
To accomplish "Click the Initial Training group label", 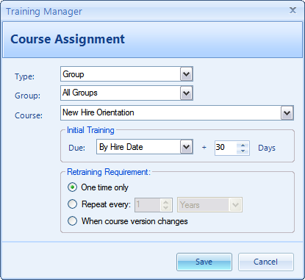I will tap(90, 130).
